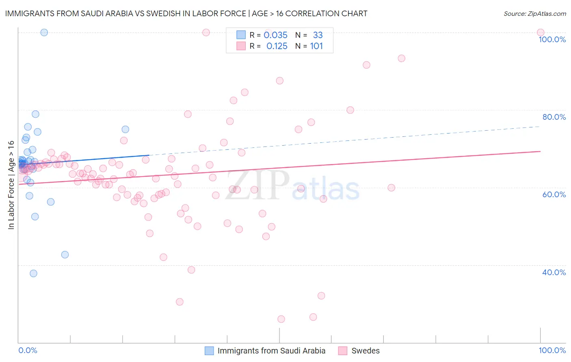Click the 40.0% y-axis label
This screenshot has height=362, width=571.
point(554,272)
